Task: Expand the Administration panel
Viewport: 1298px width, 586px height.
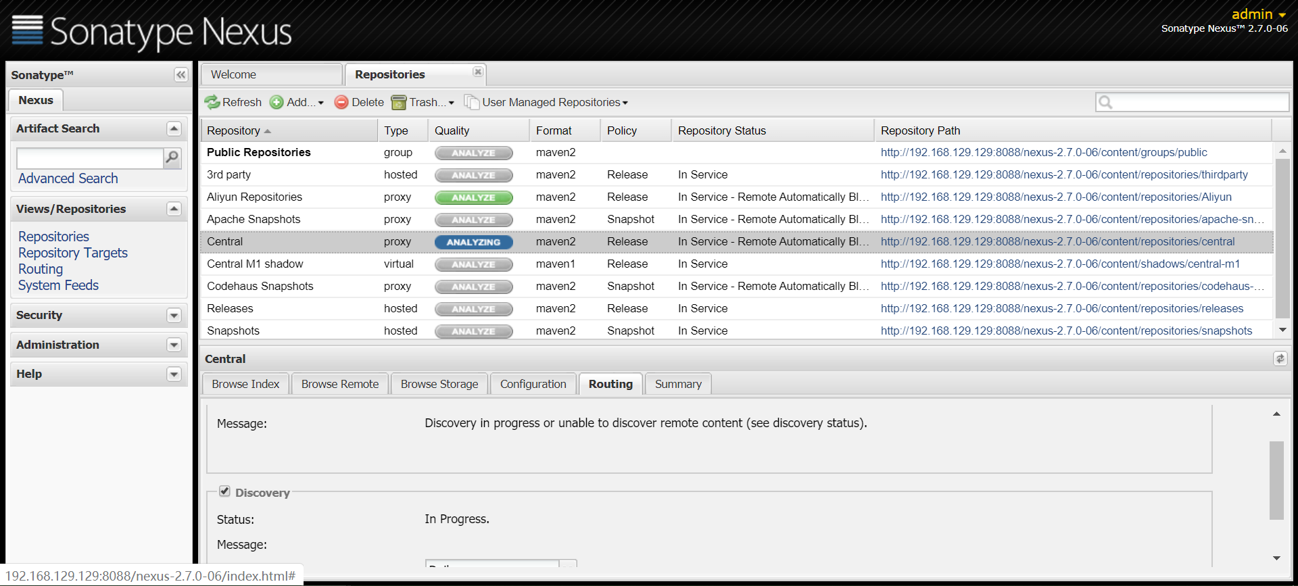Action: (174, 345)
